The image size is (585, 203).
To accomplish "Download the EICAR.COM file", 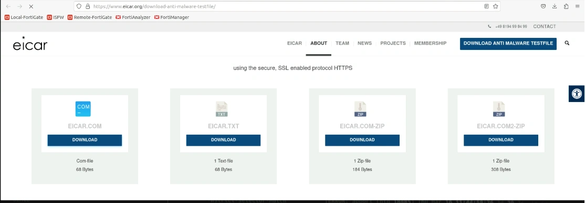I will click(x=85, y=140).
